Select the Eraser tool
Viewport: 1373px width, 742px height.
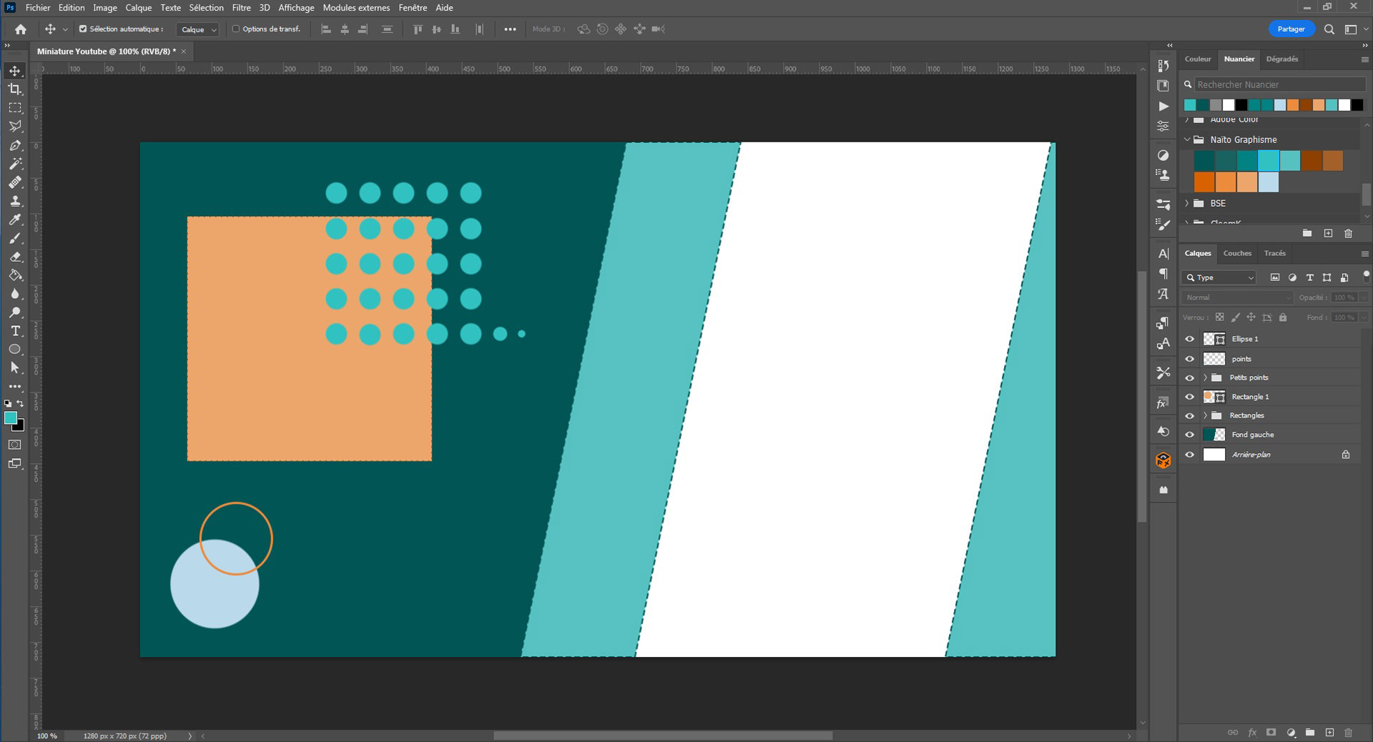(x=15, y=257)
